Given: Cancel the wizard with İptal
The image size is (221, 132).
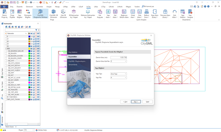Looking at the screenshot, I should pos(148,102).
